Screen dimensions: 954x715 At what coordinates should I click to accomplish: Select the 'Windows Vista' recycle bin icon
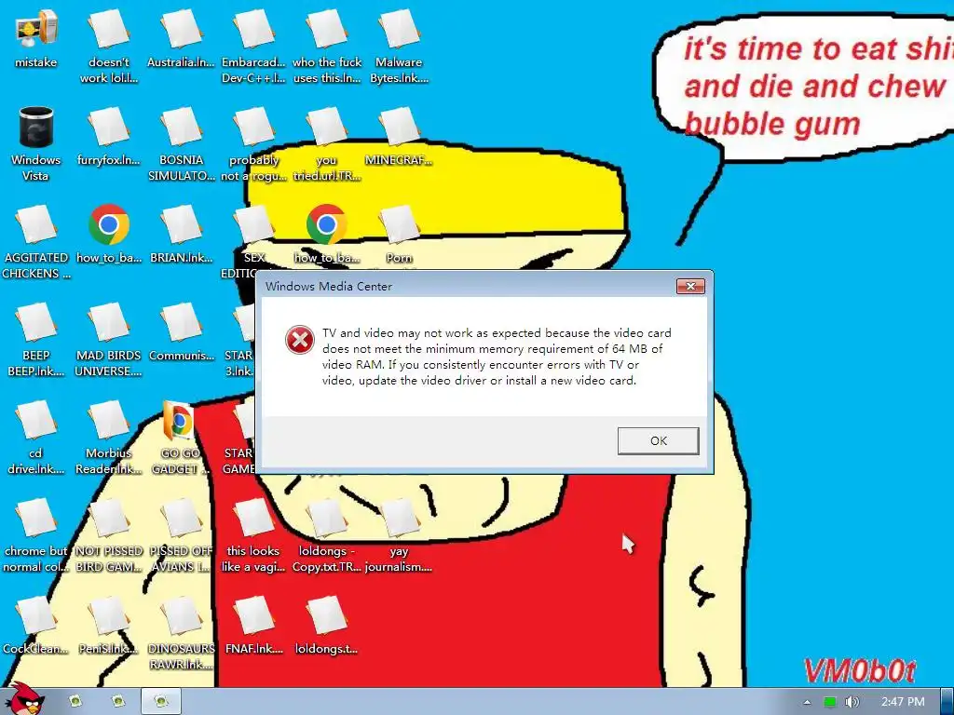coord(36,144)
